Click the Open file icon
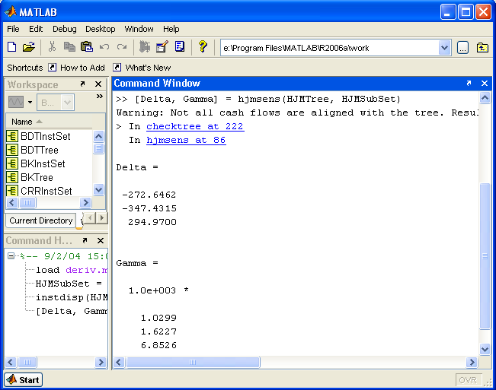Viewport: 496px width, 390px height. [28, 47]
